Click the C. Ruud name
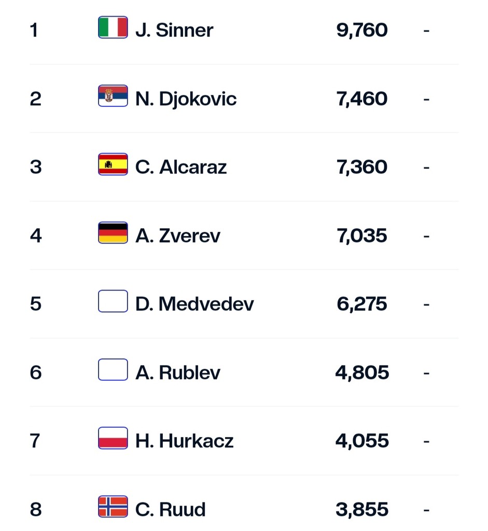 coord(170,509)
